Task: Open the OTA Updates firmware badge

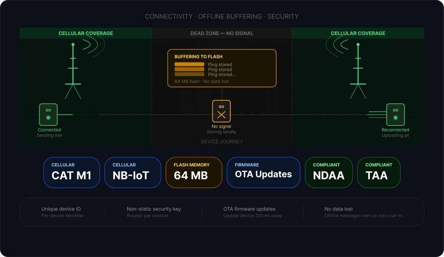Action: click(263, 172)
